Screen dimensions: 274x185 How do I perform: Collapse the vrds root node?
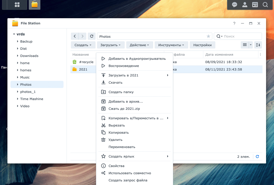[14, 34]
